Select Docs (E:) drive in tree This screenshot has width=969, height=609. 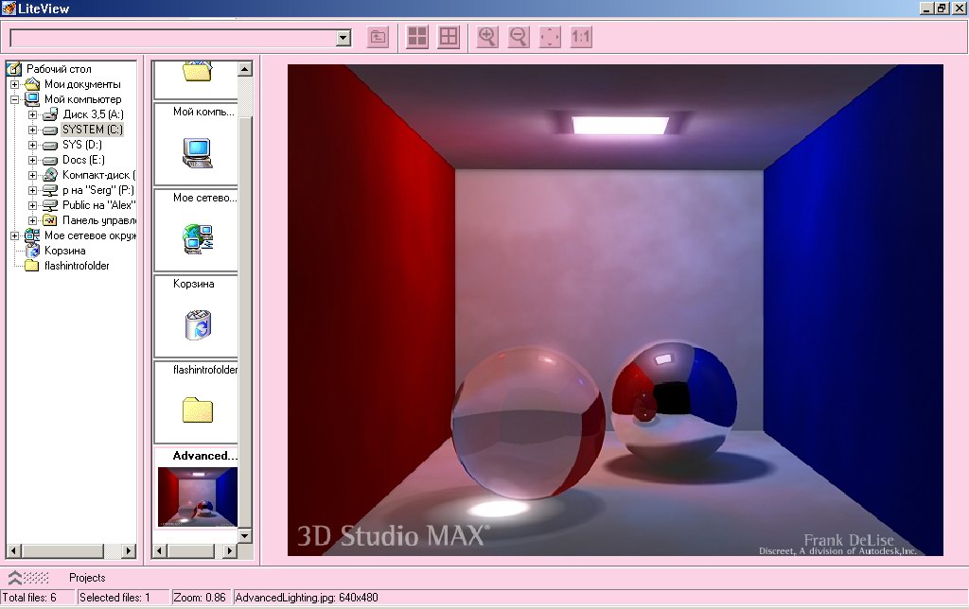pos(83,160)
